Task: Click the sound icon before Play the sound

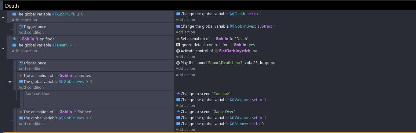Action: [178, 63]
